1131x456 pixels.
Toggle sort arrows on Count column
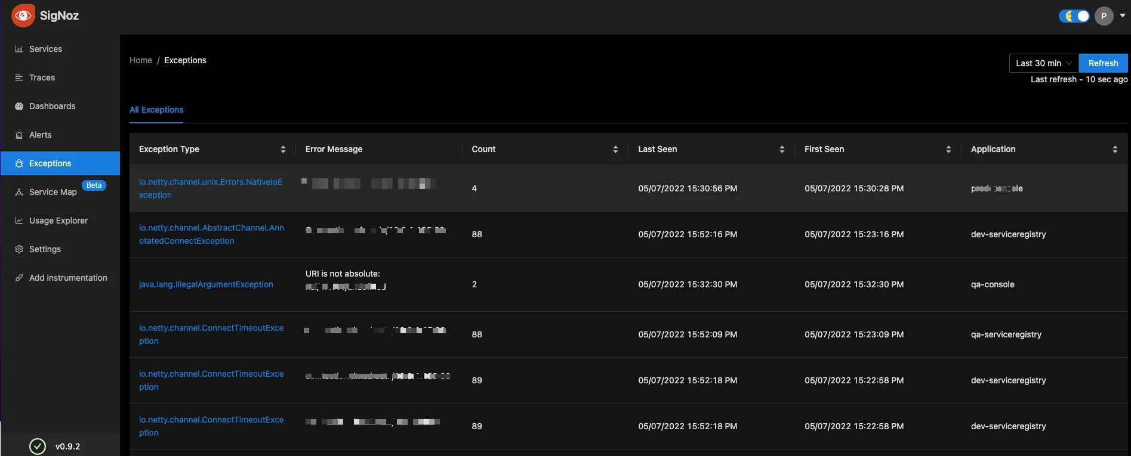[x=615, y=150]
